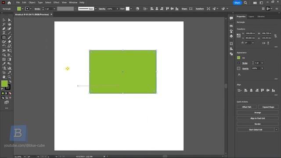Switch to the Layers tab
This screenshot has width=281, height=158.
(251, 17)
